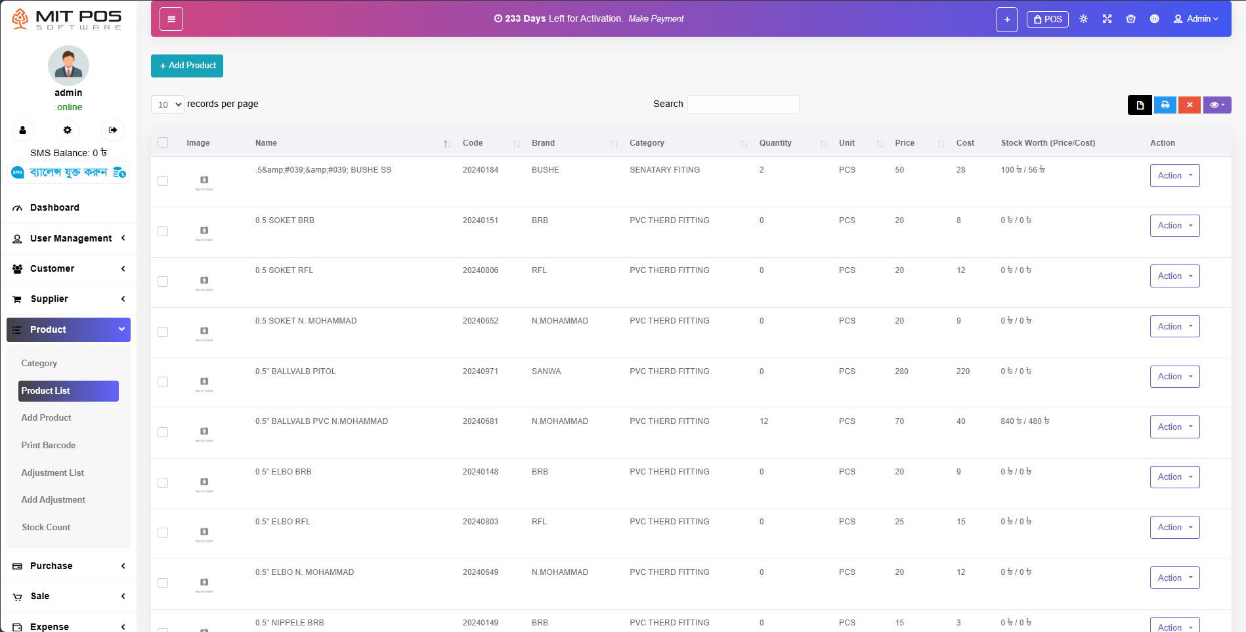The image size is (1246, 632).
Task: Check the box for 0.5 SOKET BRB
Action: (x=163, y=231)
